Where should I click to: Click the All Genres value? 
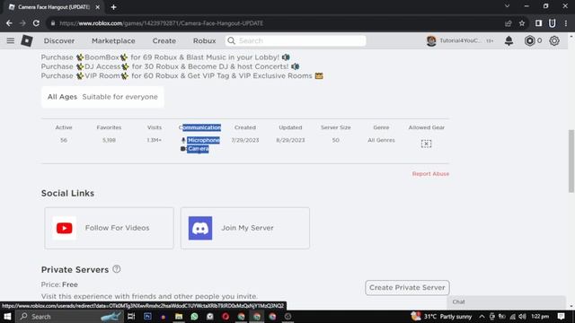click(x=381, y=140)
